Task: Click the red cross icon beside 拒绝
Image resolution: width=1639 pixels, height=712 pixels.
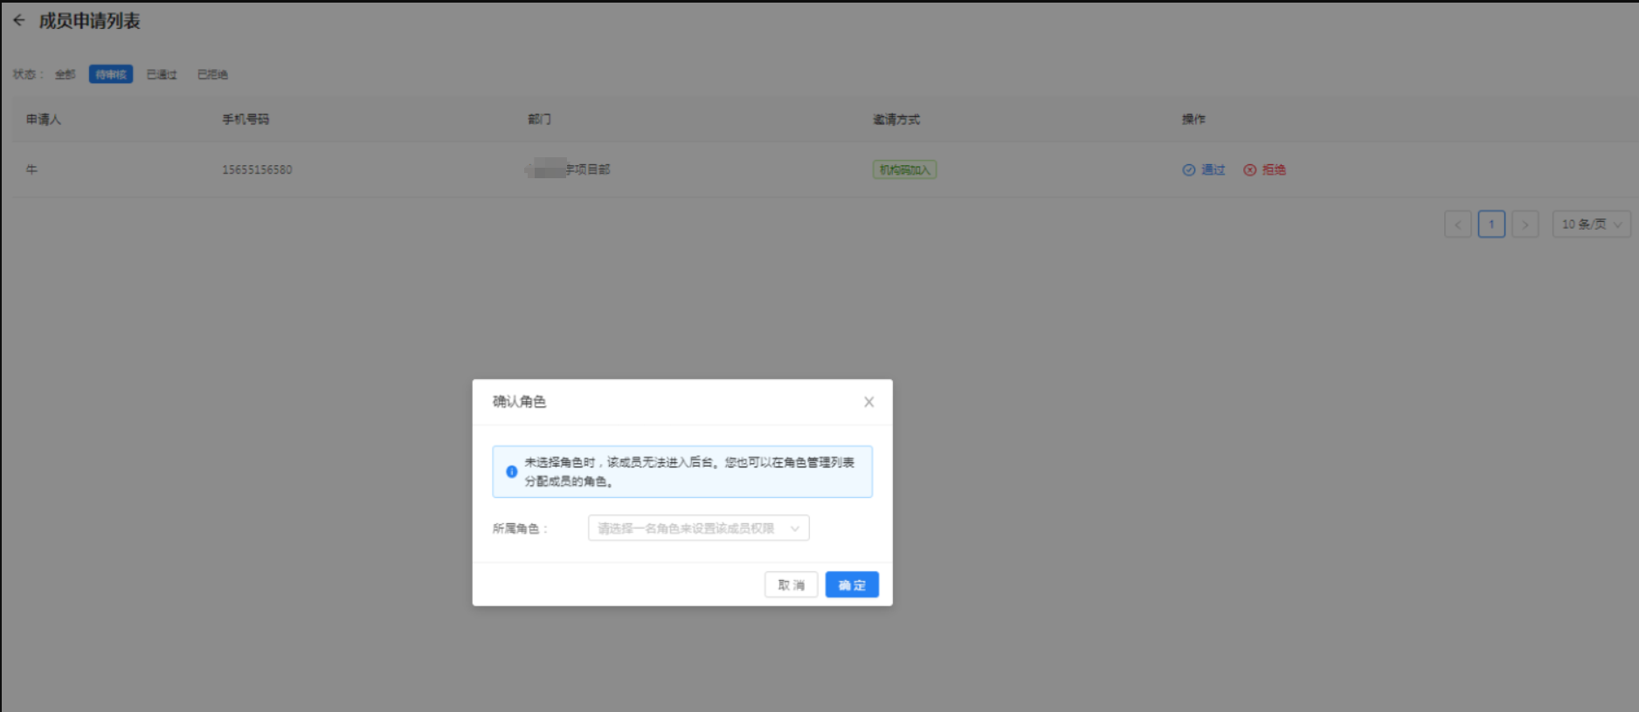Action: [x=1249, y=170]
